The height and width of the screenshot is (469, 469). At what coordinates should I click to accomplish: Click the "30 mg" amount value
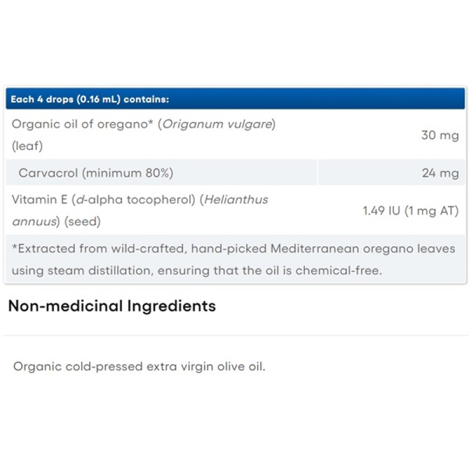coord(440,135)
